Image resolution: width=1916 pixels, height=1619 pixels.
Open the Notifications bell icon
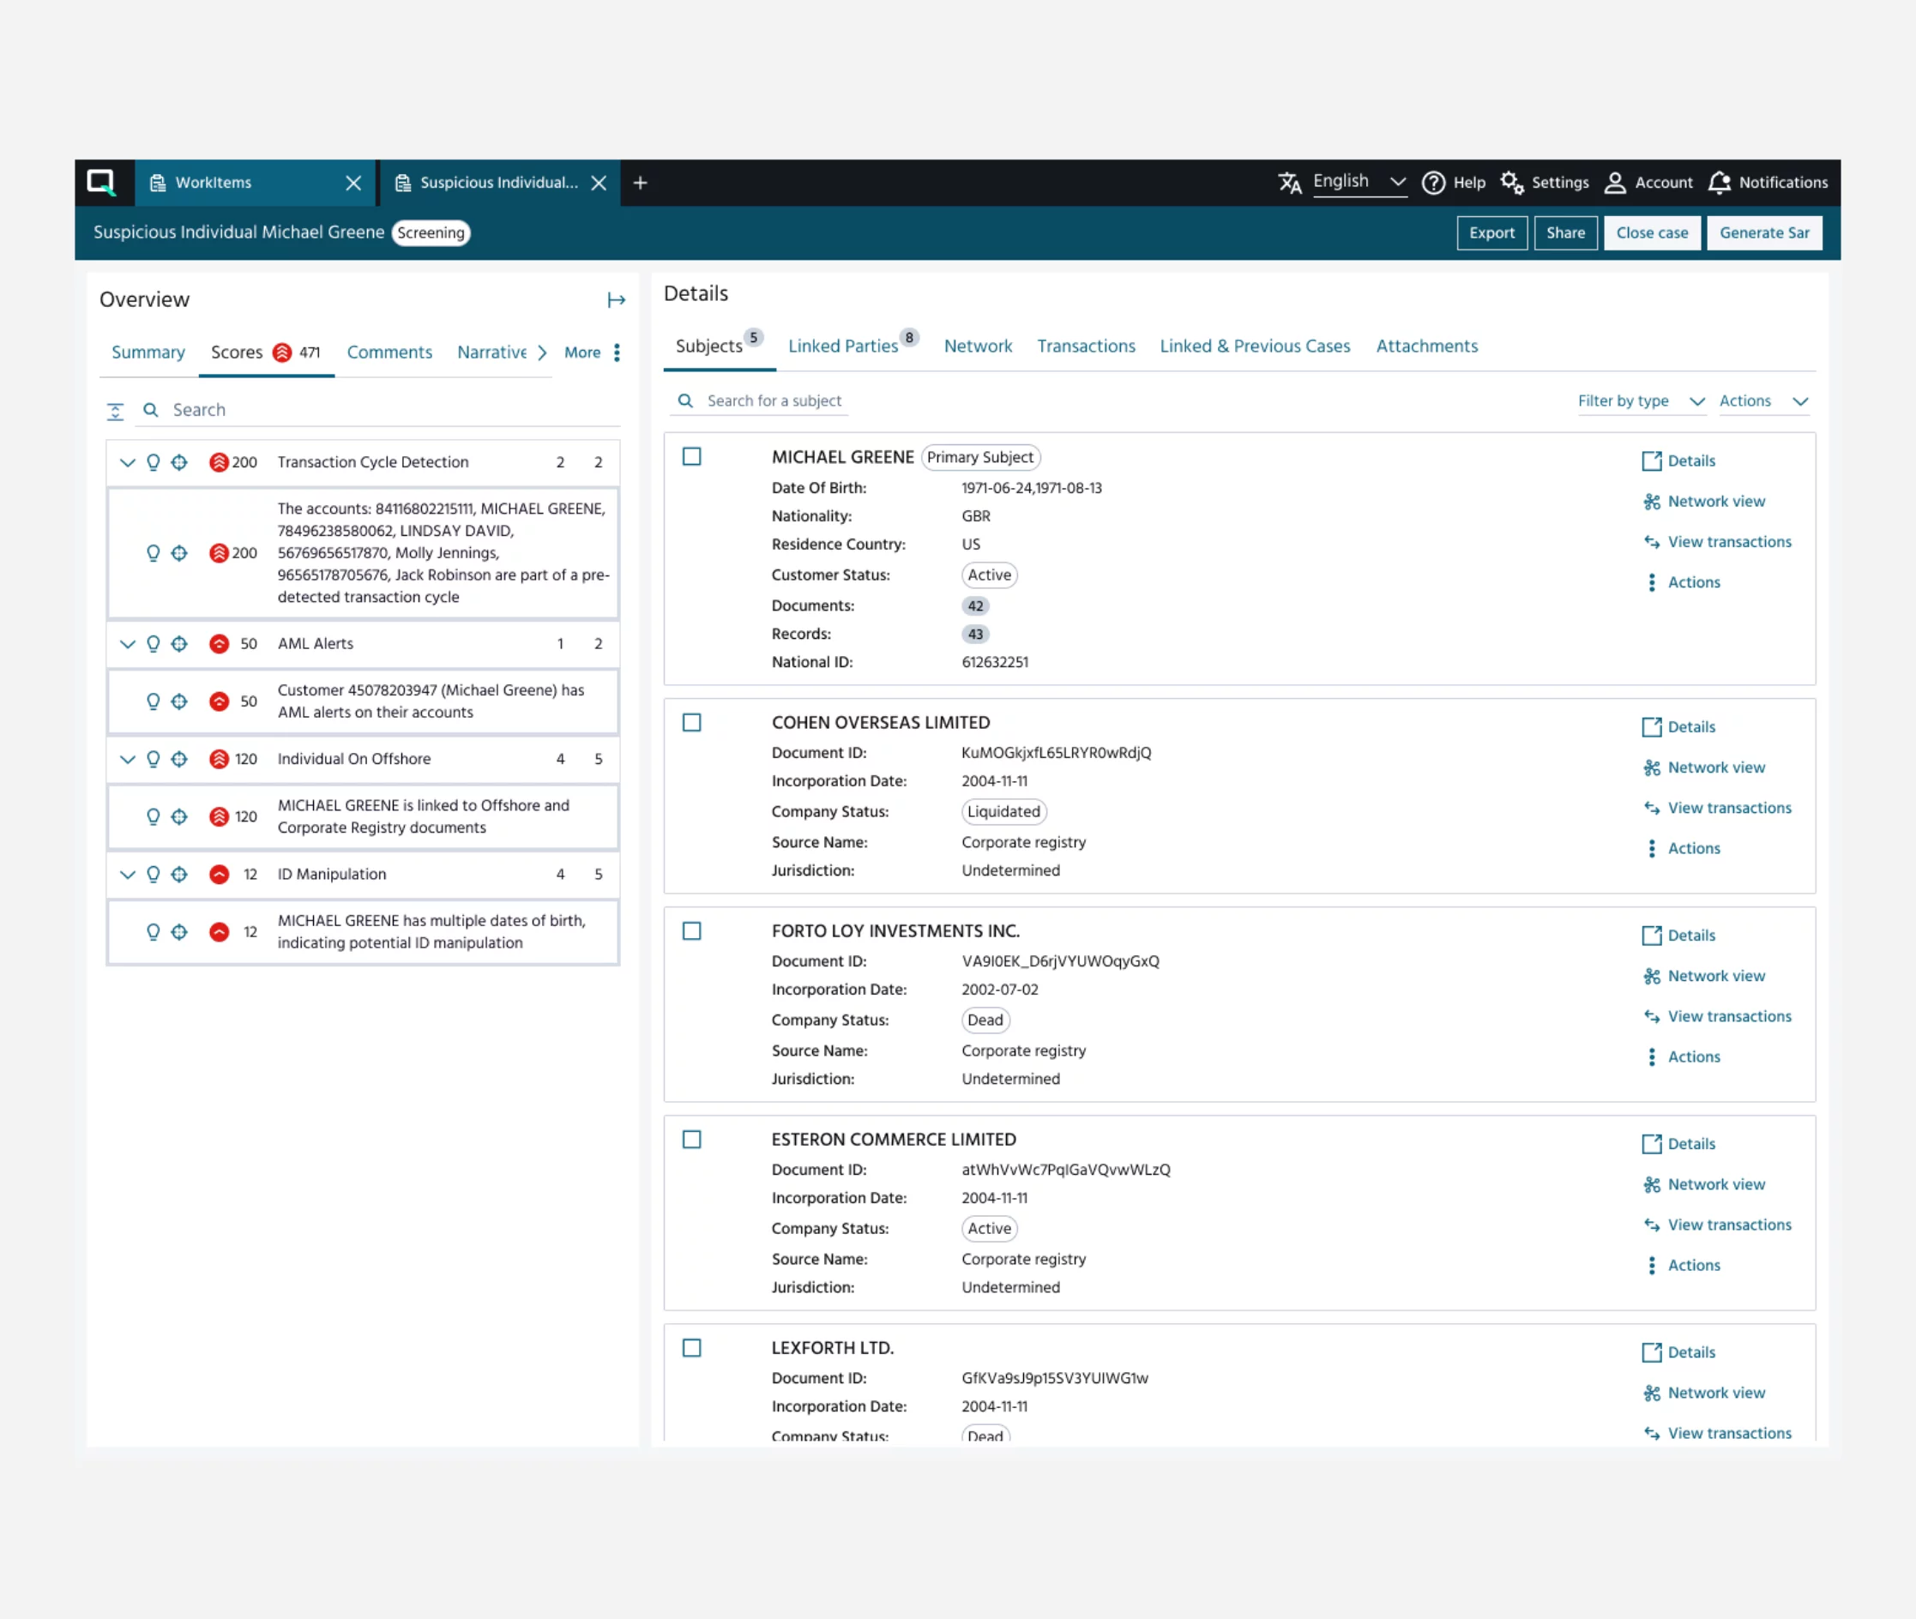[x=1719, y=183]
